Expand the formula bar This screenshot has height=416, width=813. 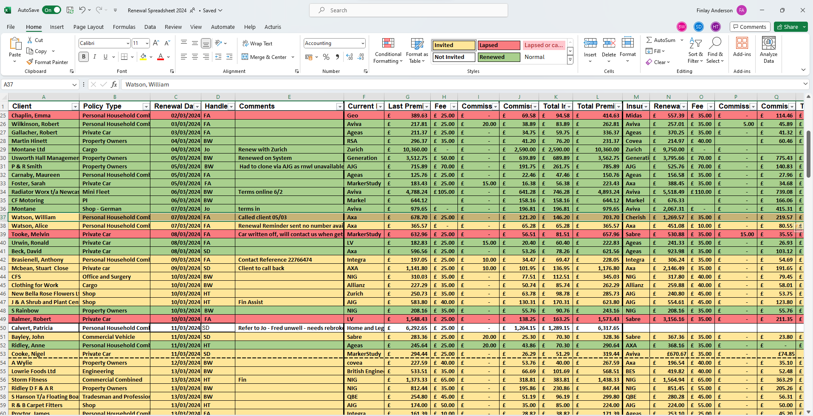click(x=805, y=84)
